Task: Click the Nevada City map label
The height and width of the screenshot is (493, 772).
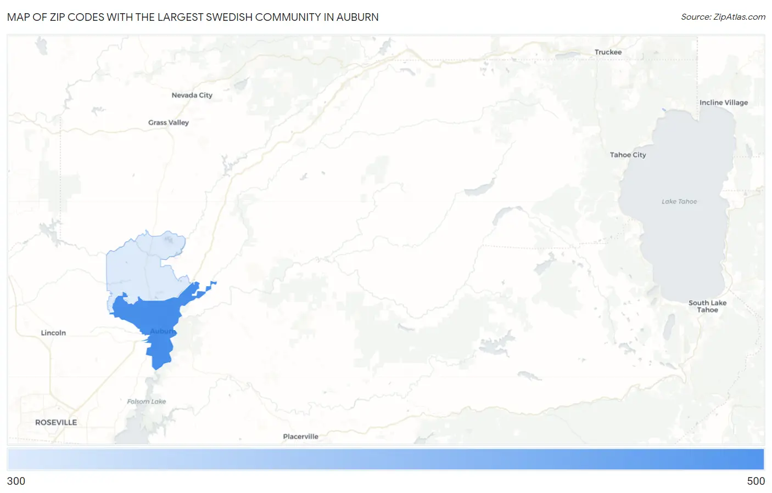Action: point(192,95)
